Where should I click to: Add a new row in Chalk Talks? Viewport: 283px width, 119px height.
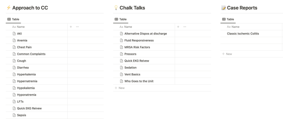[120, 88]
